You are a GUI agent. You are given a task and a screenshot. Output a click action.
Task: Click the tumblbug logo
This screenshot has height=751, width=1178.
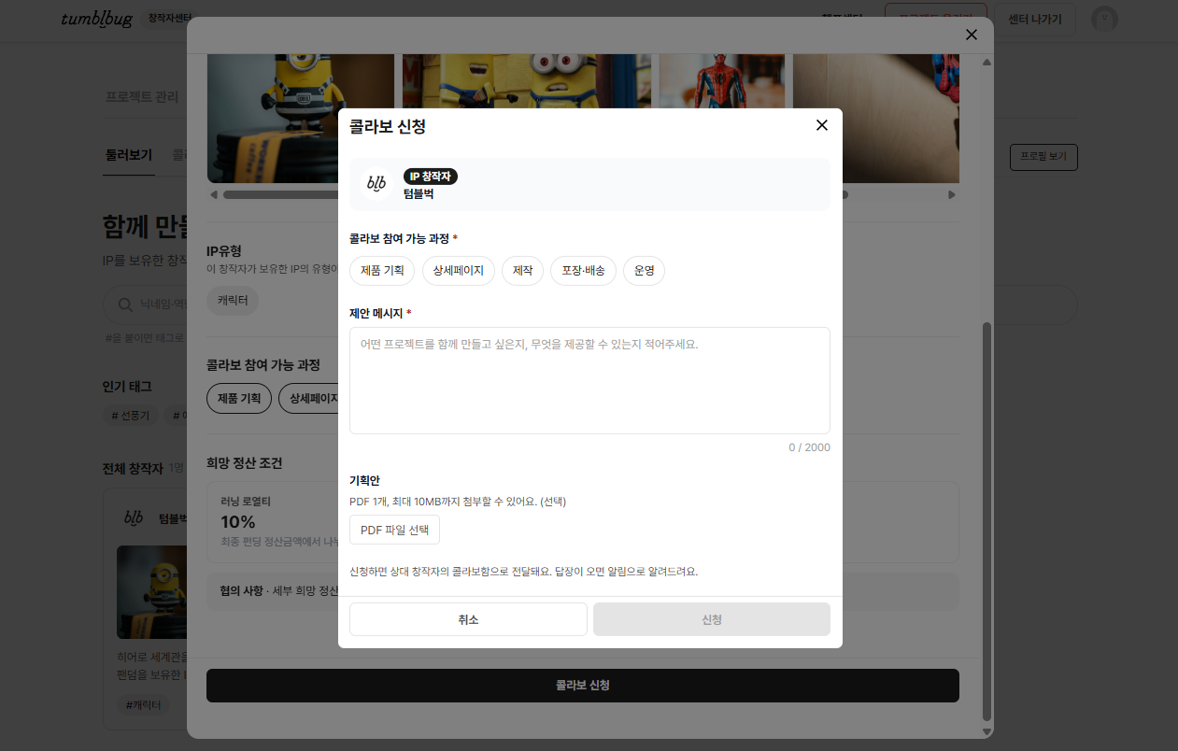[x=96, y=19]
